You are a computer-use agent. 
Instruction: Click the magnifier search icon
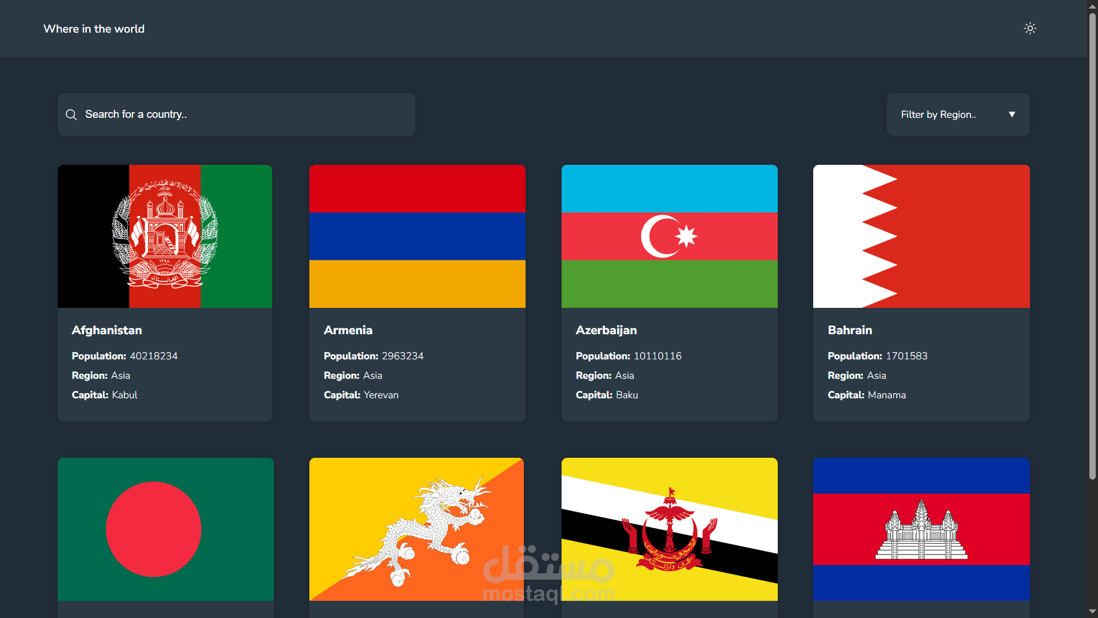click(x=71, y=114)
